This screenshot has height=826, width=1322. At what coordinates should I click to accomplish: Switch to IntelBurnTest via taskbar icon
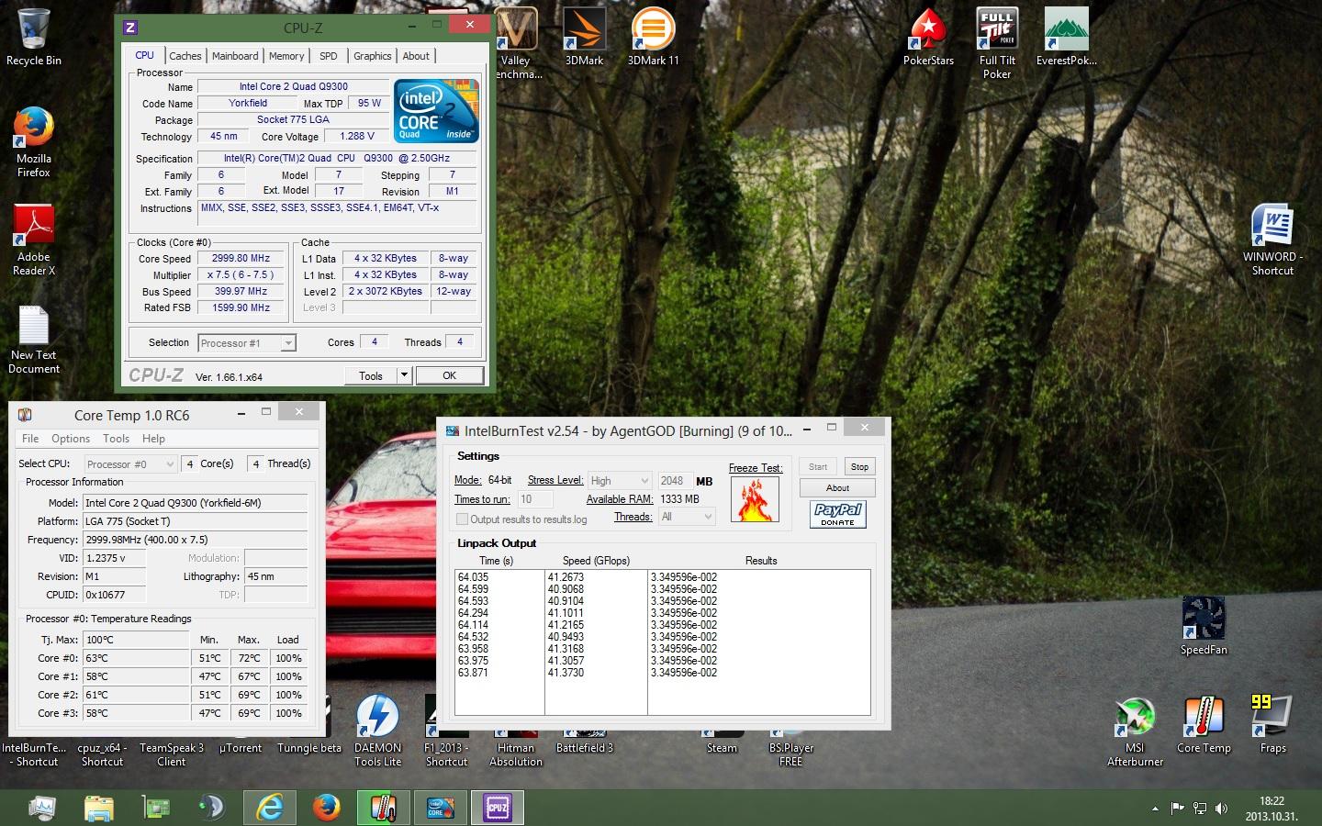click(x=440, y=808)
